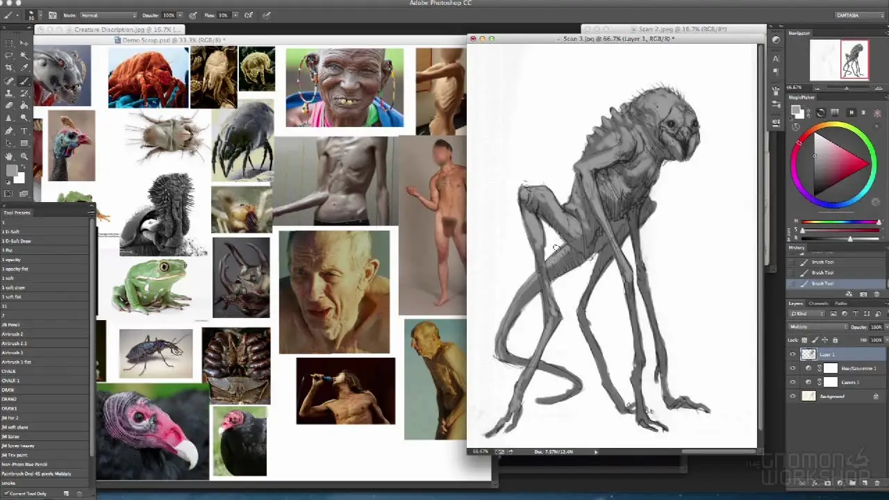This screenshot has height=500, width=889.
Task: Click the Navigator zoom slider
Action: tap(845, 88)
